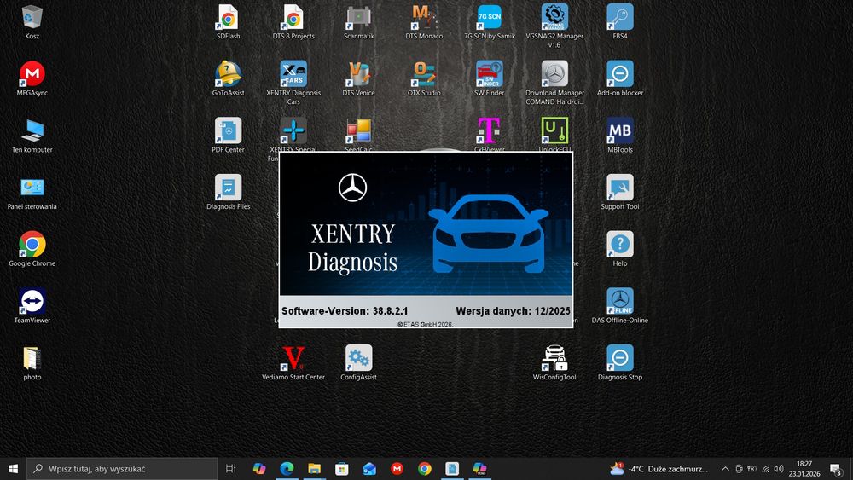Open the volume control in tray
Viewport: 853px width, 480px height.
pos(779,469)
